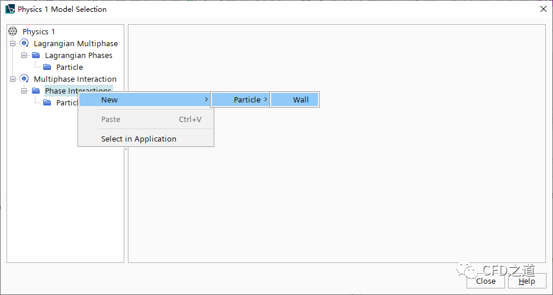
Task: Click the Multiphase Interaction model icon
Action: (24, 79)
